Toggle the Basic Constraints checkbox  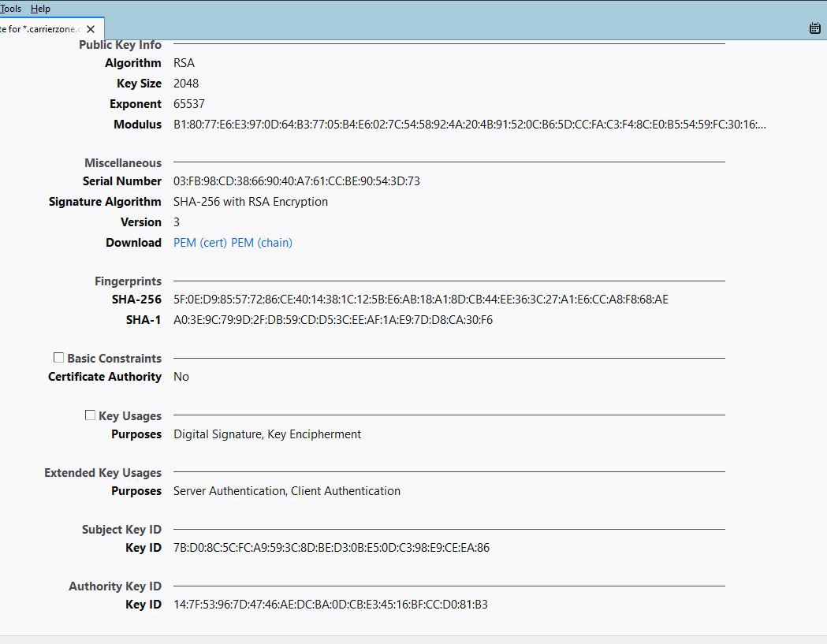(x=58, y=357)
